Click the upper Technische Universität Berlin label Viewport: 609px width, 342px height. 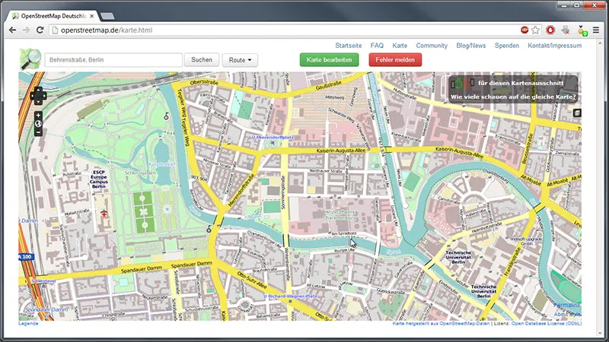tap(458, 257)
